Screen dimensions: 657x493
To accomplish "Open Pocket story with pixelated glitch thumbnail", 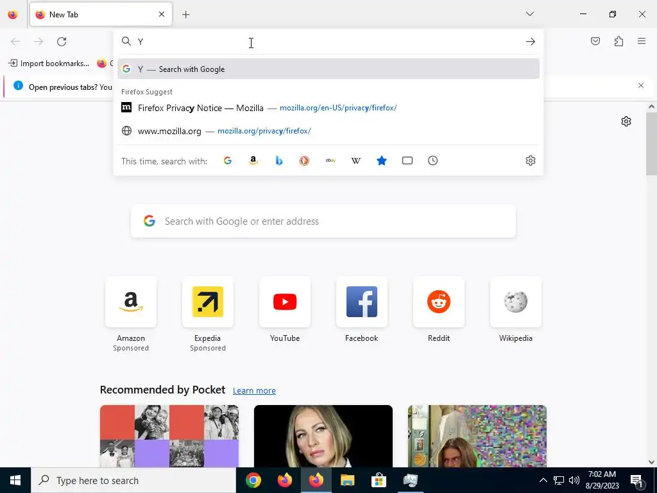I will pos(477,436).
